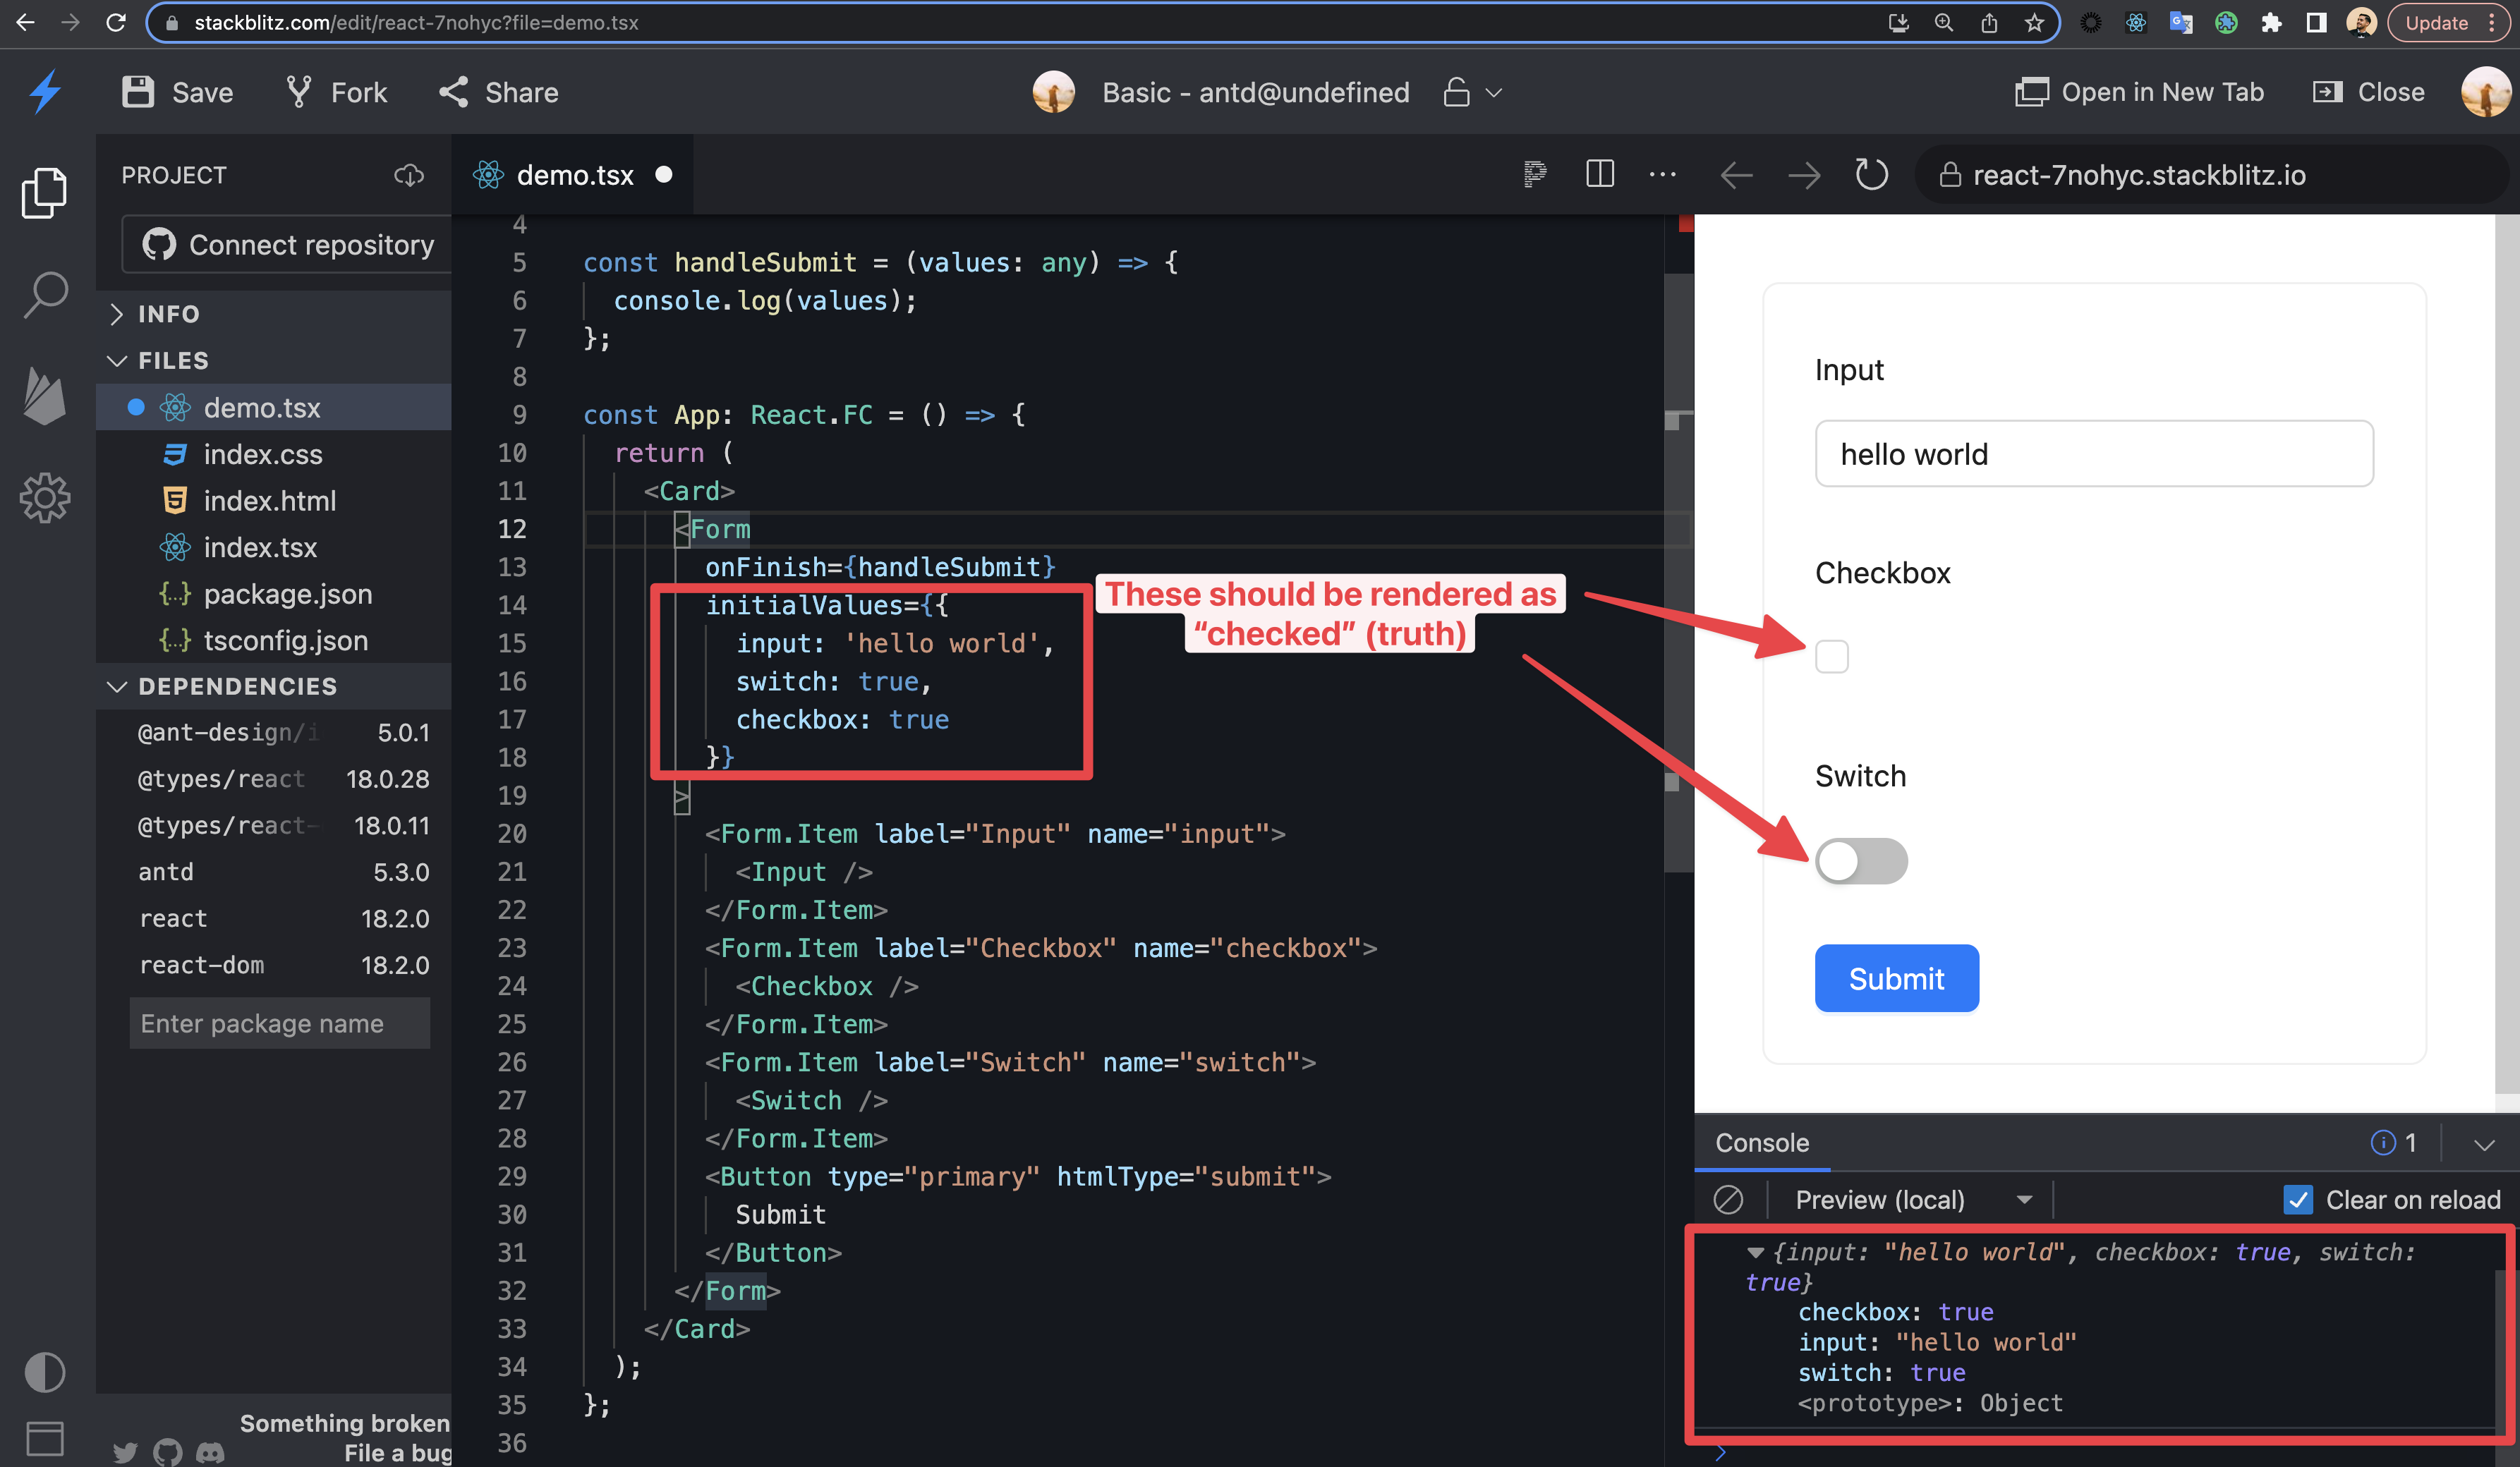Image resolution: width=2520 pixels, height=1467 pixels.
Task: Submit the preview form
Action: [x=1896, y=978]
